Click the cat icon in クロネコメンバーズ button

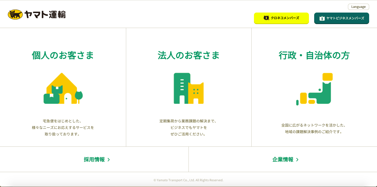click(x=266, y=18)
